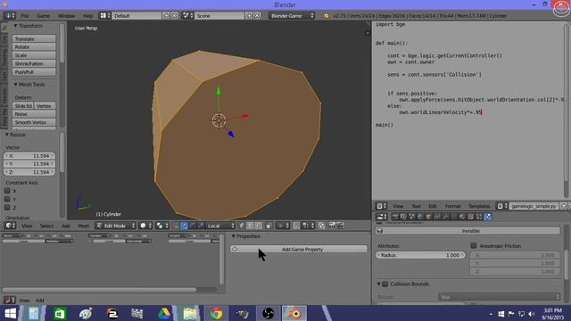Add a new screen layout with plus icon beside Default

point(167,16)
